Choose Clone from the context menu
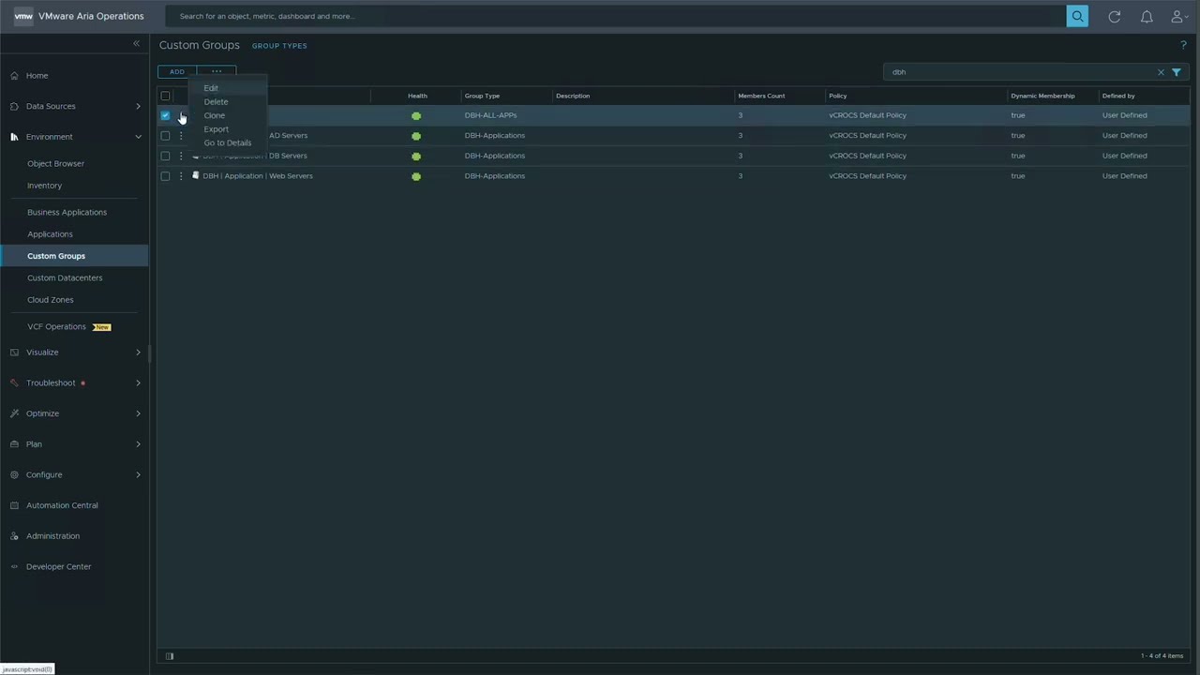 (214, 115)
